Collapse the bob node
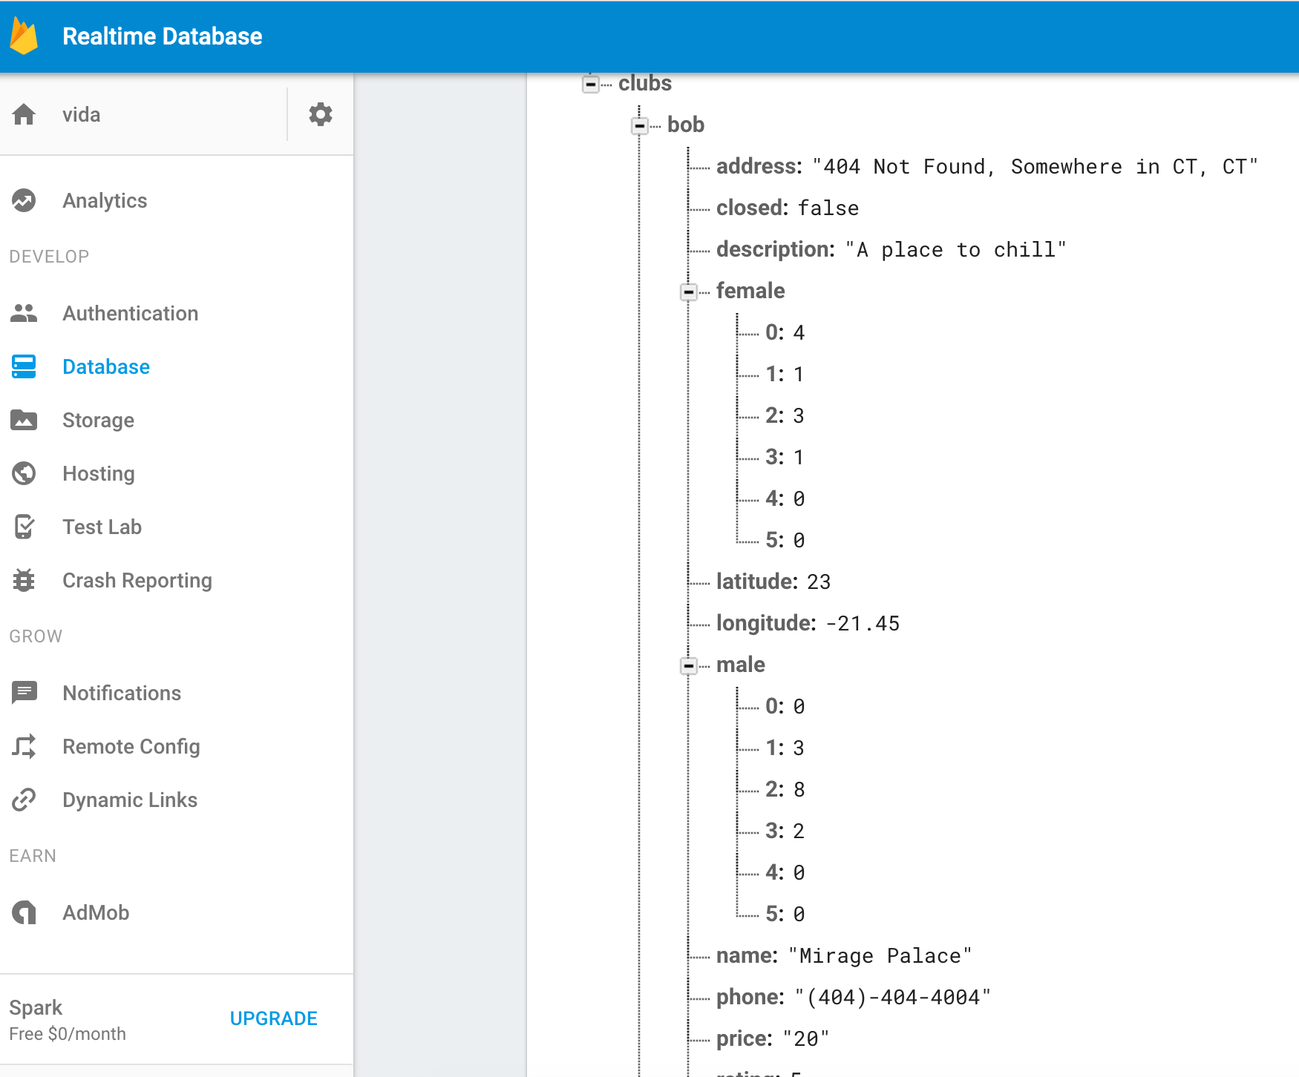Viewport: 1299px width, 1077px height. pos(640,125)
